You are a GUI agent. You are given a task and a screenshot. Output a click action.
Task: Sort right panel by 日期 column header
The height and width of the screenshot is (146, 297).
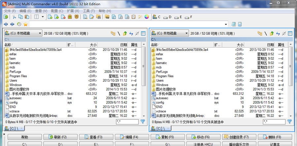click(259, 45)
